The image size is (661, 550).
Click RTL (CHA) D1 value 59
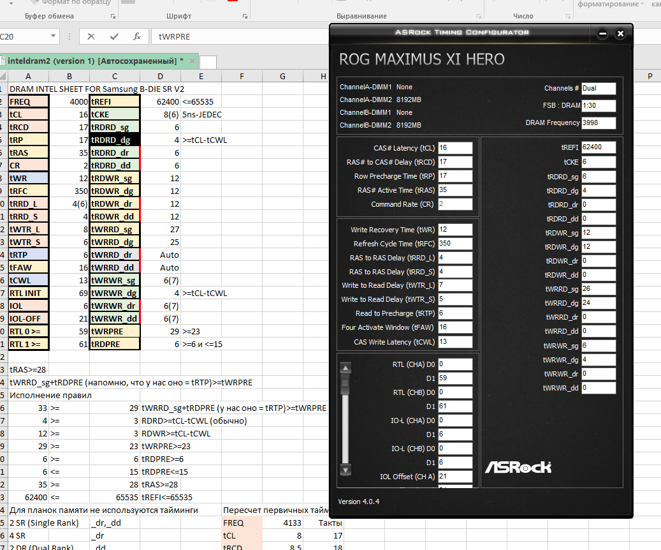455,378
